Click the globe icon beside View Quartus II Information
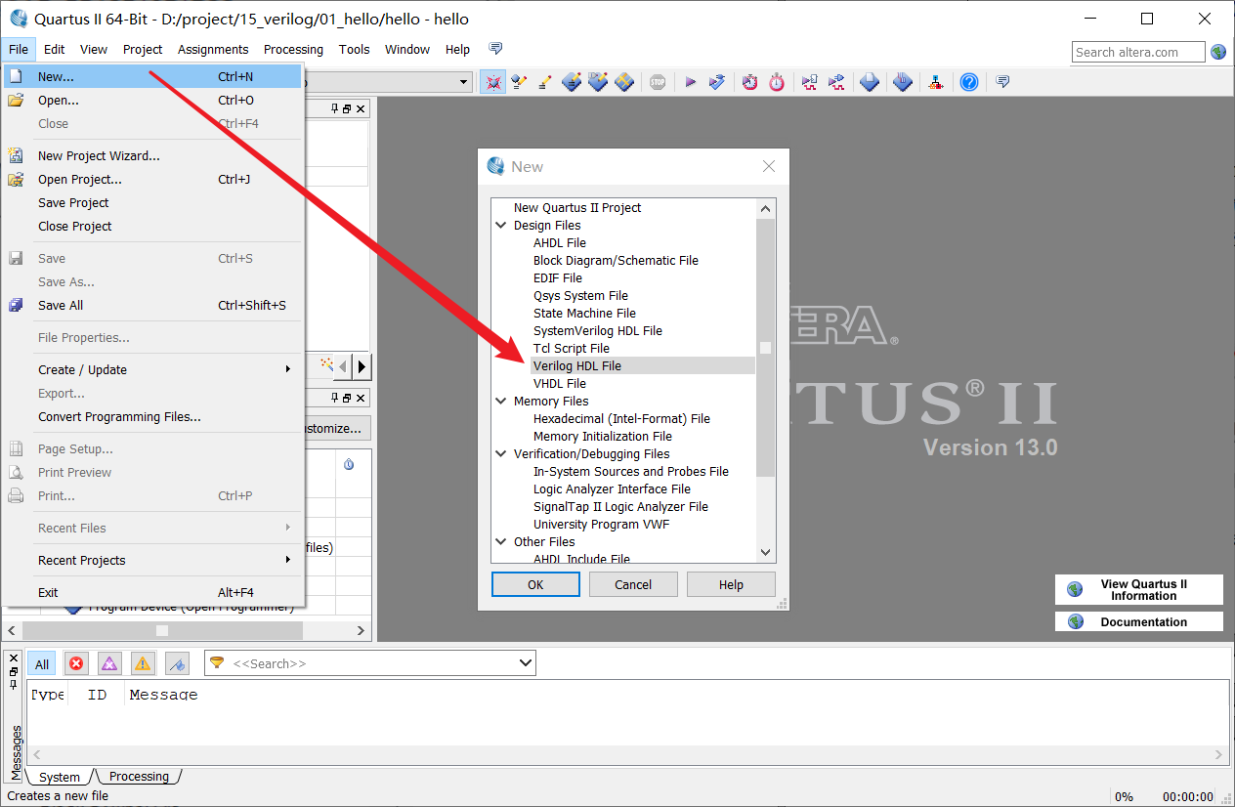Viewport: 1235px width, 807px height. coord(1076,589)
